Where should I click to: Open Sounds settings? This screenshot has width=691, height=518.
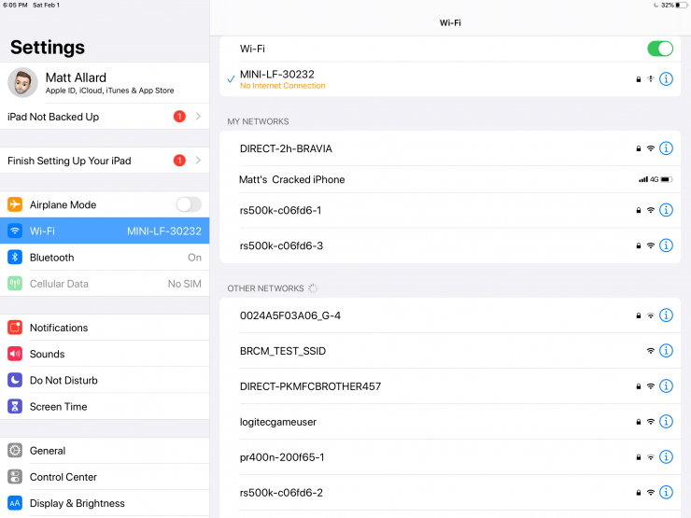47,355
